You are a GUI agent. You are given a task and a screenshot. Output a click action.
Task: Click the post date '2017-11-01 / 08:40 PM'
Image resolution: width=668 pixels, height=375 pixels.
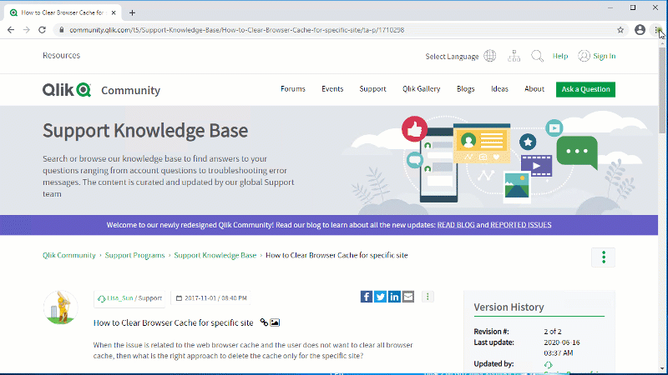coord(215,298)
